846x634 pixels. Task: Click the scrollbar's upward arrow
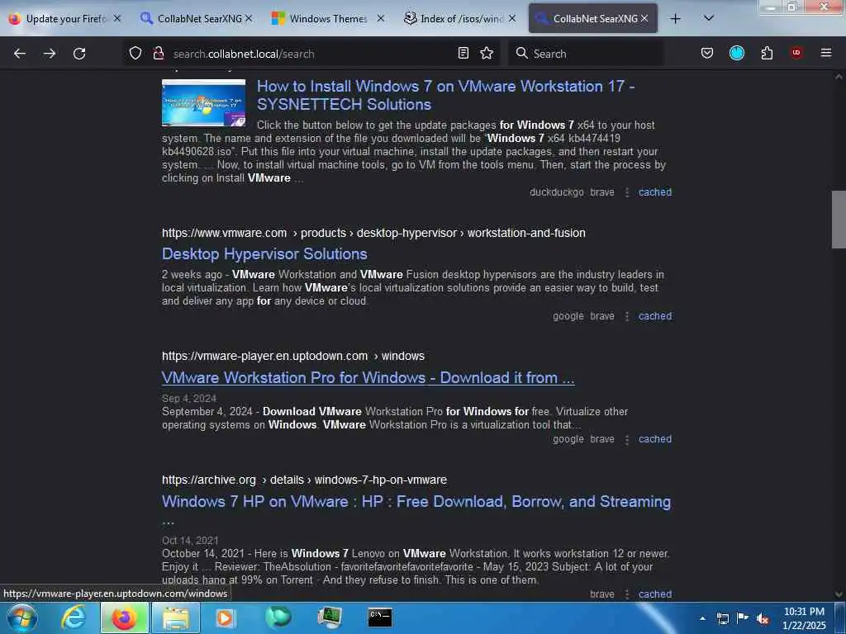[x=839, y=77]
